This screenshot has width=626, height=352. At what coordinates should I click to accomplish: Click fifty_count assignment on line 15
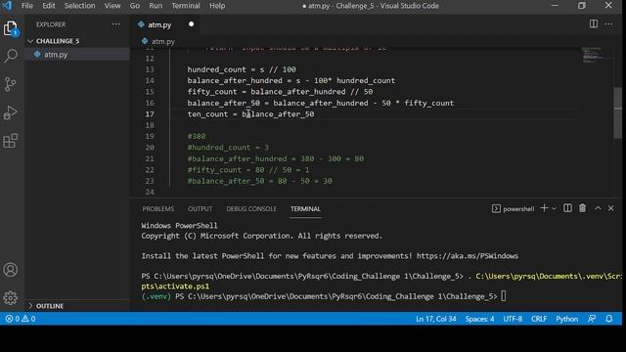click(x=280, y=92)
